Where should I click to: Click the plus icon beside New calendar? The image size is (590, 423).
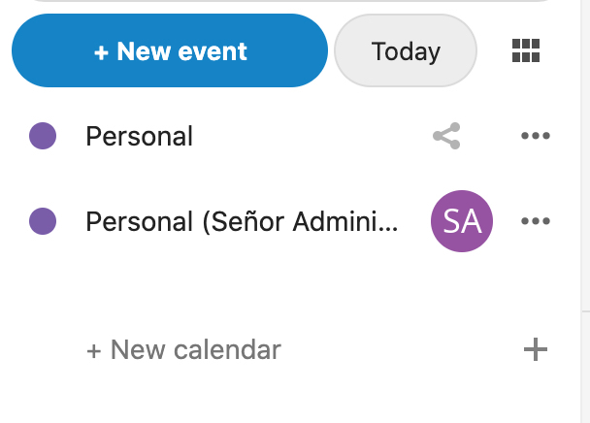pyautogui.click(x=535, y=349)
